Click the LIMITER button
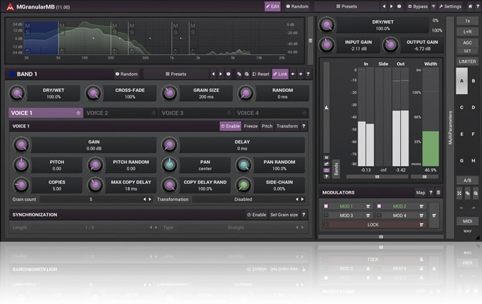The width and height of the screenshot is (482, 304). (467, 61)
